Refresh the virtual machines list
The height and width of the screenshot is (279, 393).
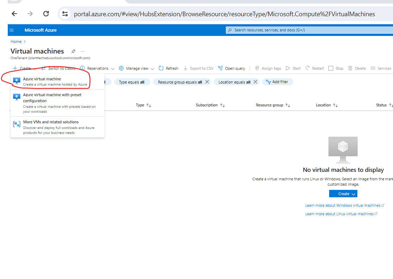(168, 68)
